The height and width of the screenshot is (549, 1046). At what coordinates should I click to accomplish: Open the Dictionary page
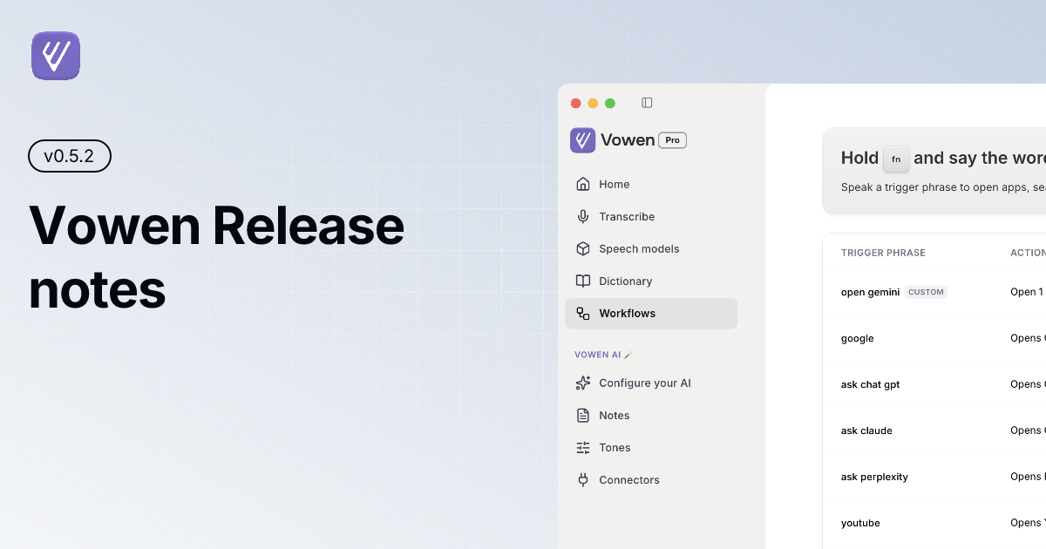point(651,281)
